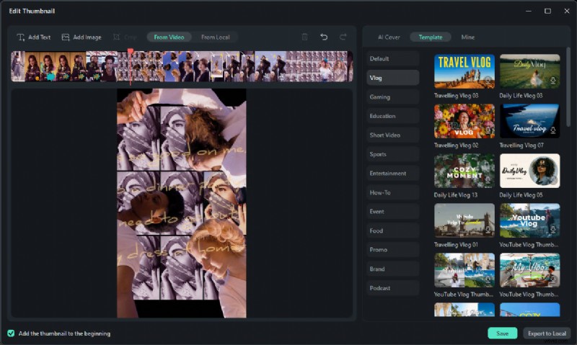Minimize the Edit Thumbnail window
577x345 pixels.
529,11
